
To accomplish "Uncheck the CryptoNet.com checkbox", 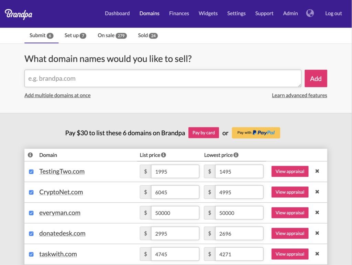I will (x=31, y=192).
